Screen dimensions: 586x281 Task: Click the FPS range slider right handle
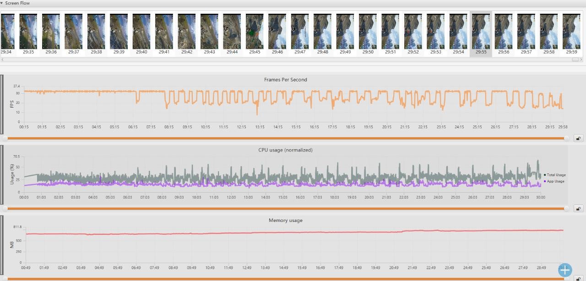click(x=567, y=138)
